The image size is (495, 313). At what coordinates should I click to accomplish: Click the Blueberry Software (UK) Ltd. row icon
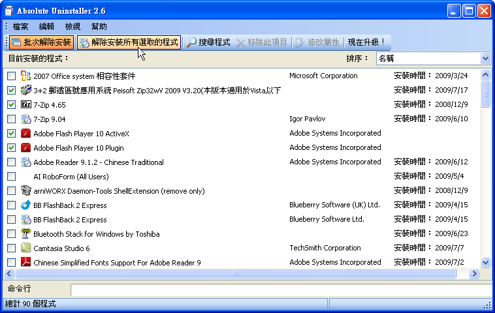tap(26, 205)
